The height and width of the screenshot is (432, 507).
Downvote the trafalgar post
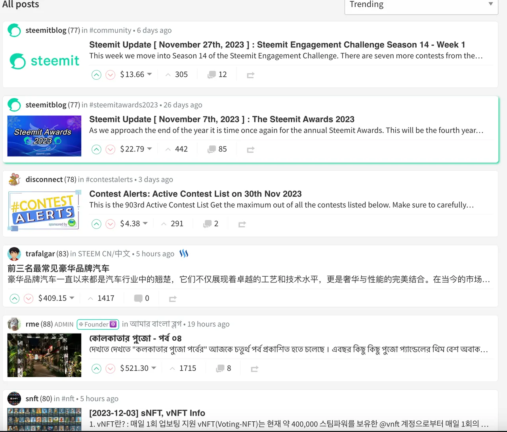(x=29, y=299)
